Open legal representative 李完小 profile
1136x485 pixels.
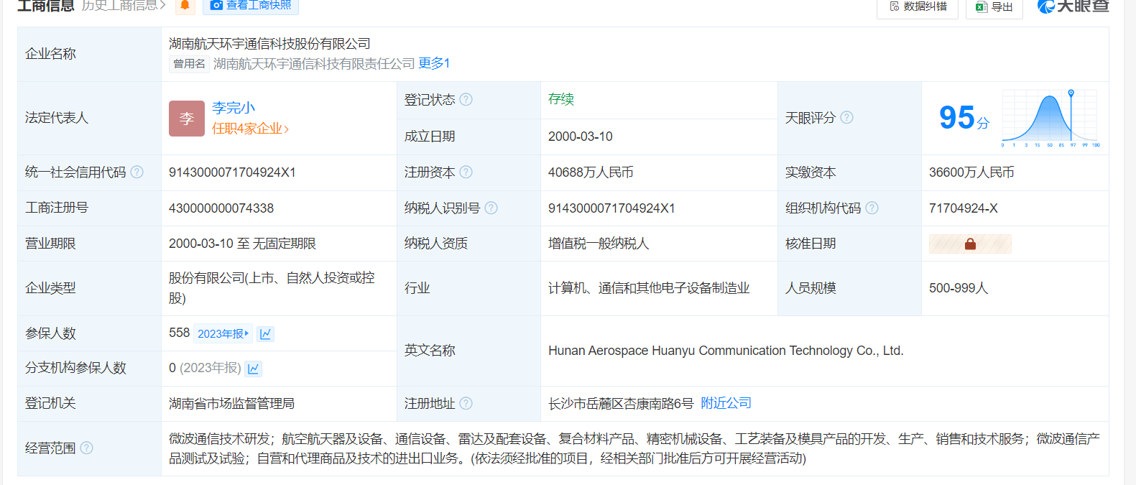pyautogui.click(x=234, y=108)
